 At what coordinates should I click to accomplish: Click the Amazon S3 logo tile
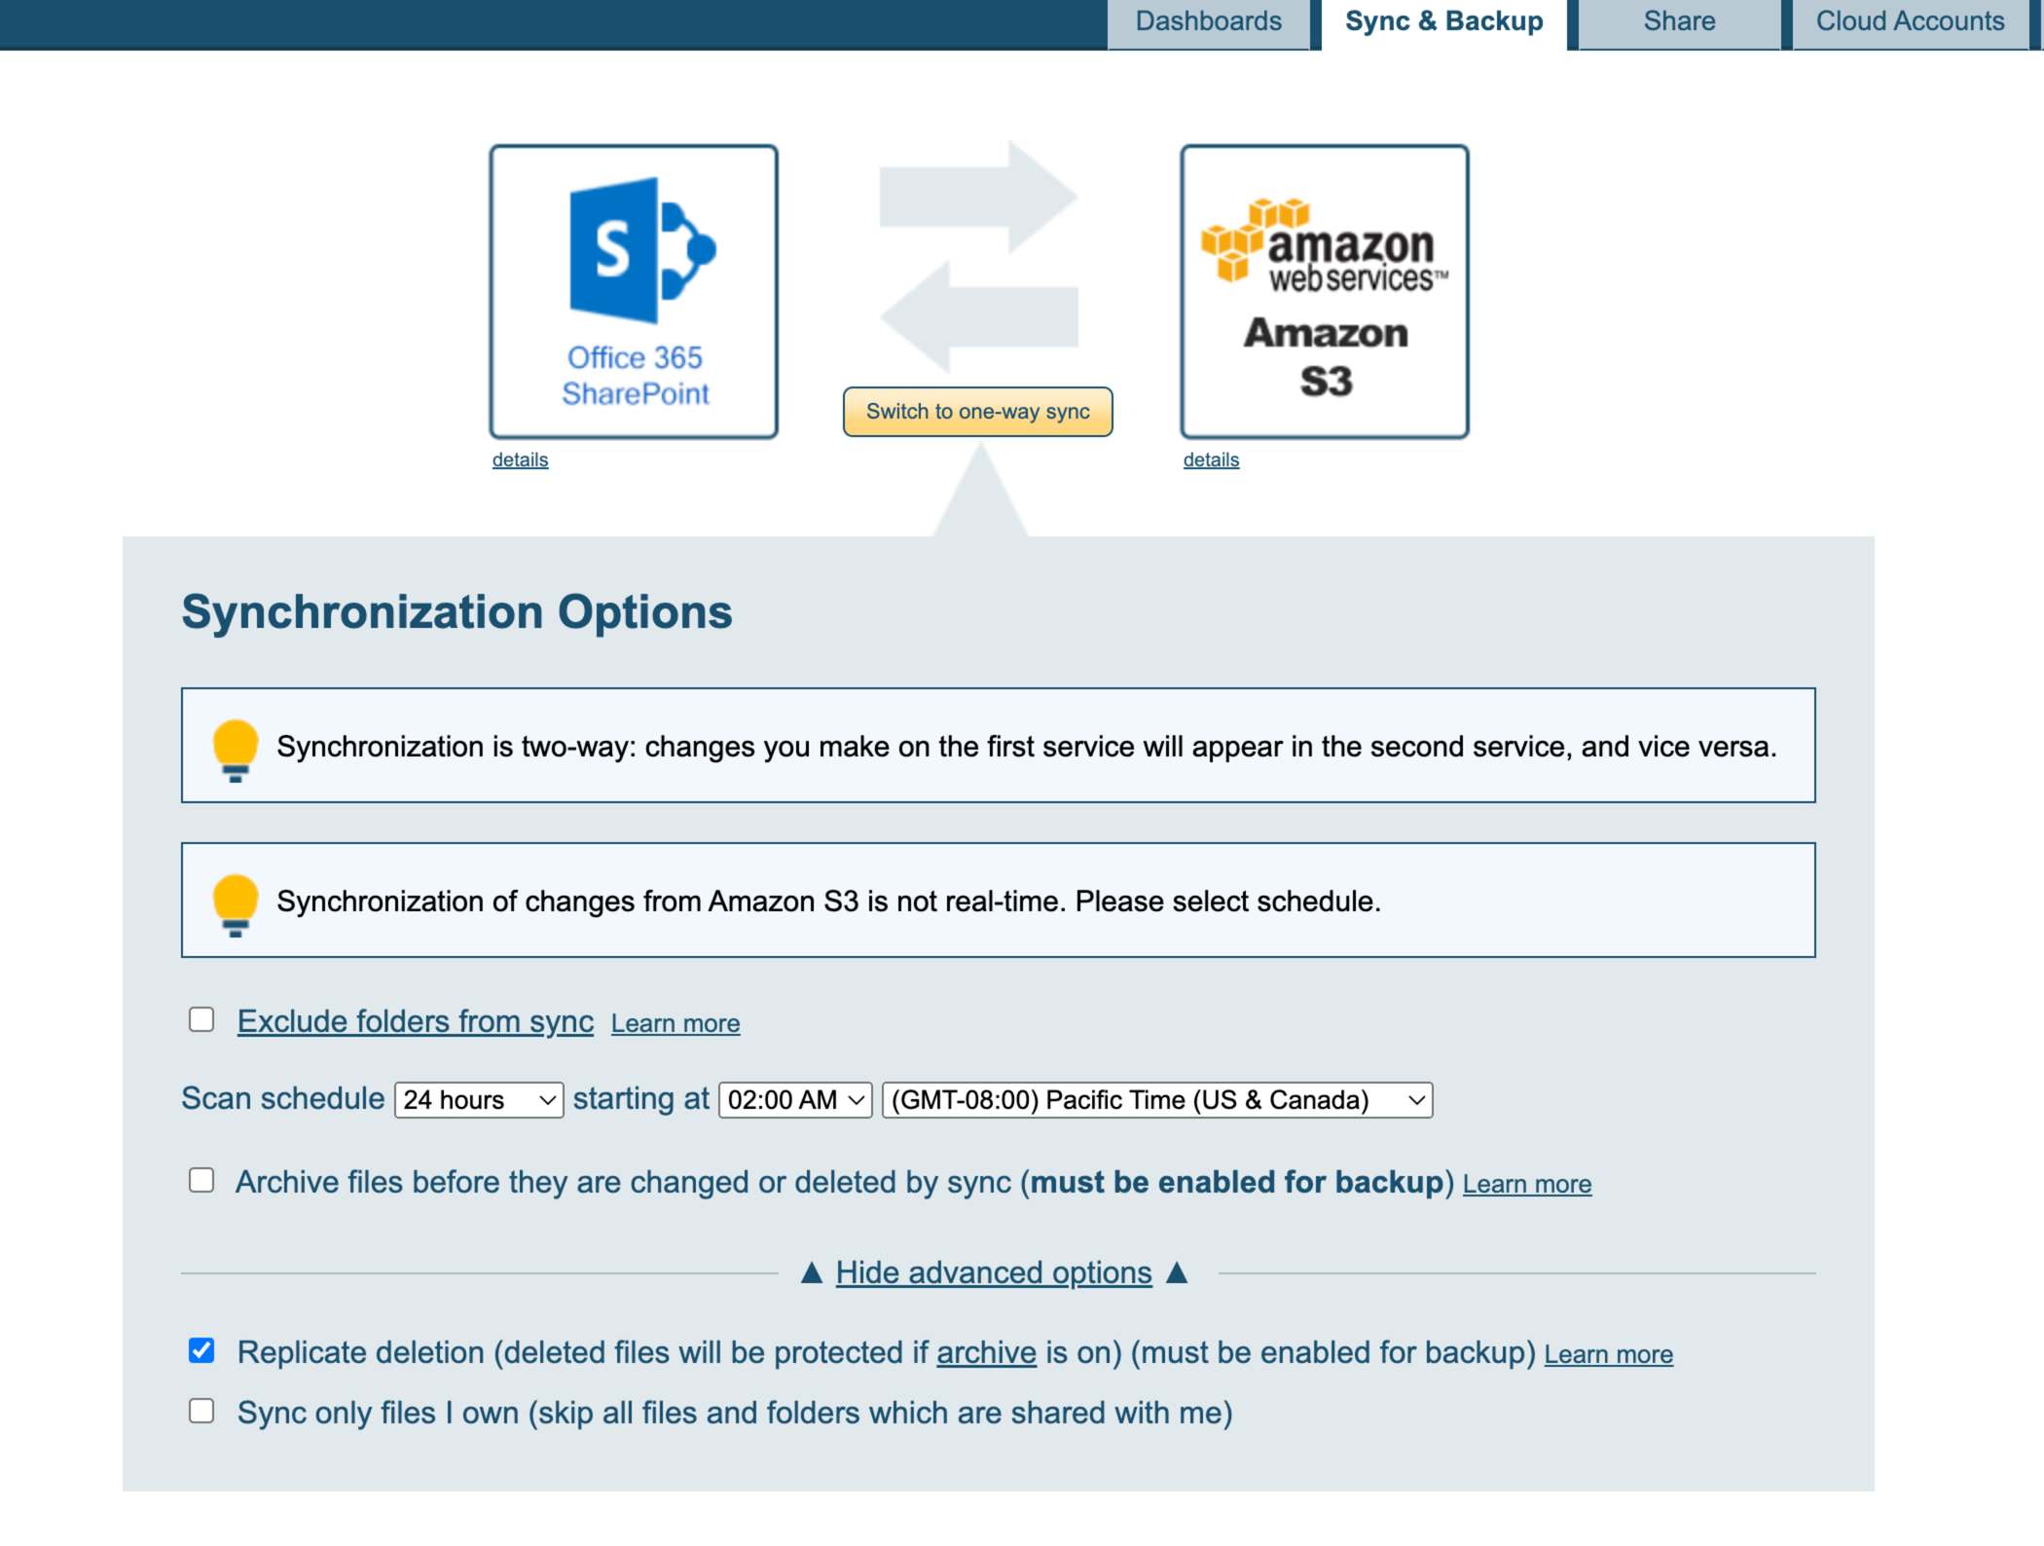1324,291
